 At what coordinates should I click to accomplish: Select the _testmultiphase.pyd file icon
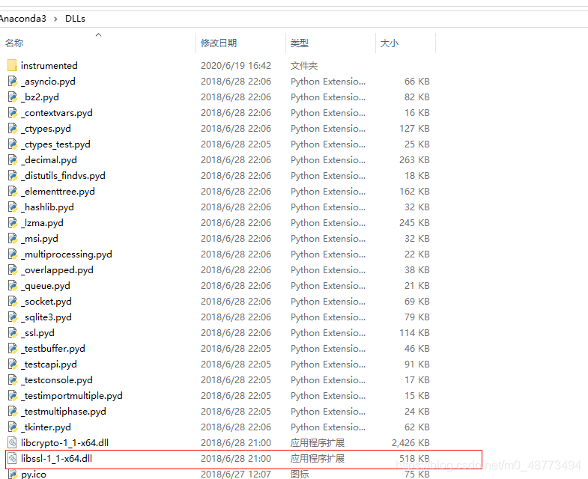point(13,412)
